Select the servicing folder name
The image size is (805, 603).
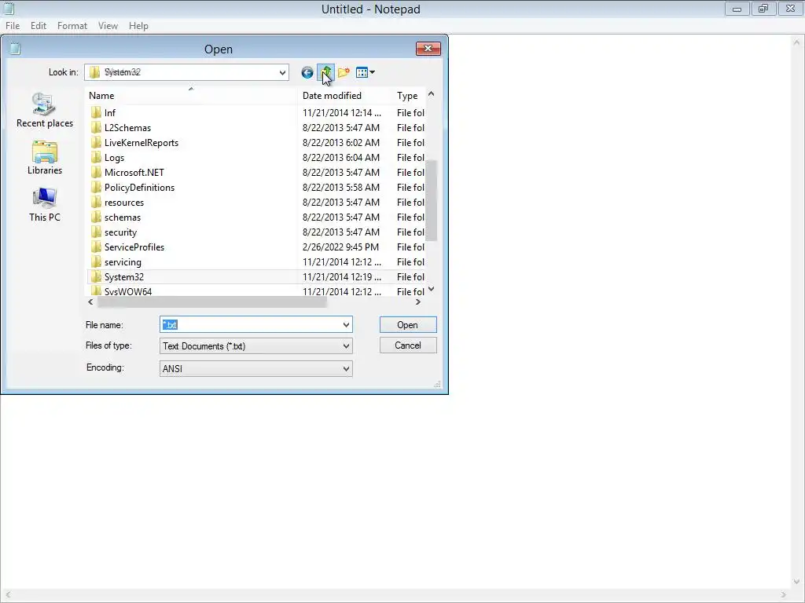pos(123,262)
